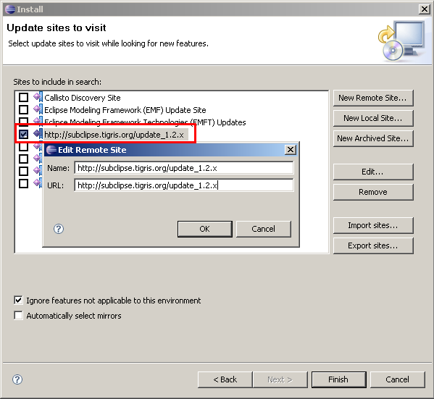Check the EMF Update Site checkbox
The width and height of the screenshot is (434, 399).
point(23,109)
